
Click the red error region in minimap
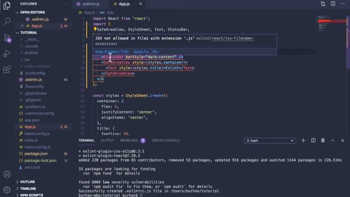332,21
